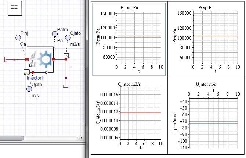Click the text lines icon at top-left
The image size is (246, 158).
coord(14,8)
